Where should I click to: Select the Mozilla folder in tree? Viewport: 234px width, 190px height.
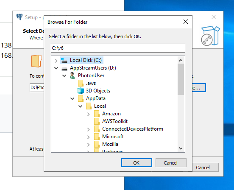(x=110, y=144)
